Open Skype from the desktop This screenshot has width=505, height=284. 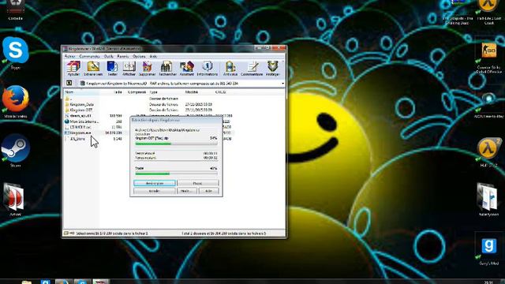point(16,53)
